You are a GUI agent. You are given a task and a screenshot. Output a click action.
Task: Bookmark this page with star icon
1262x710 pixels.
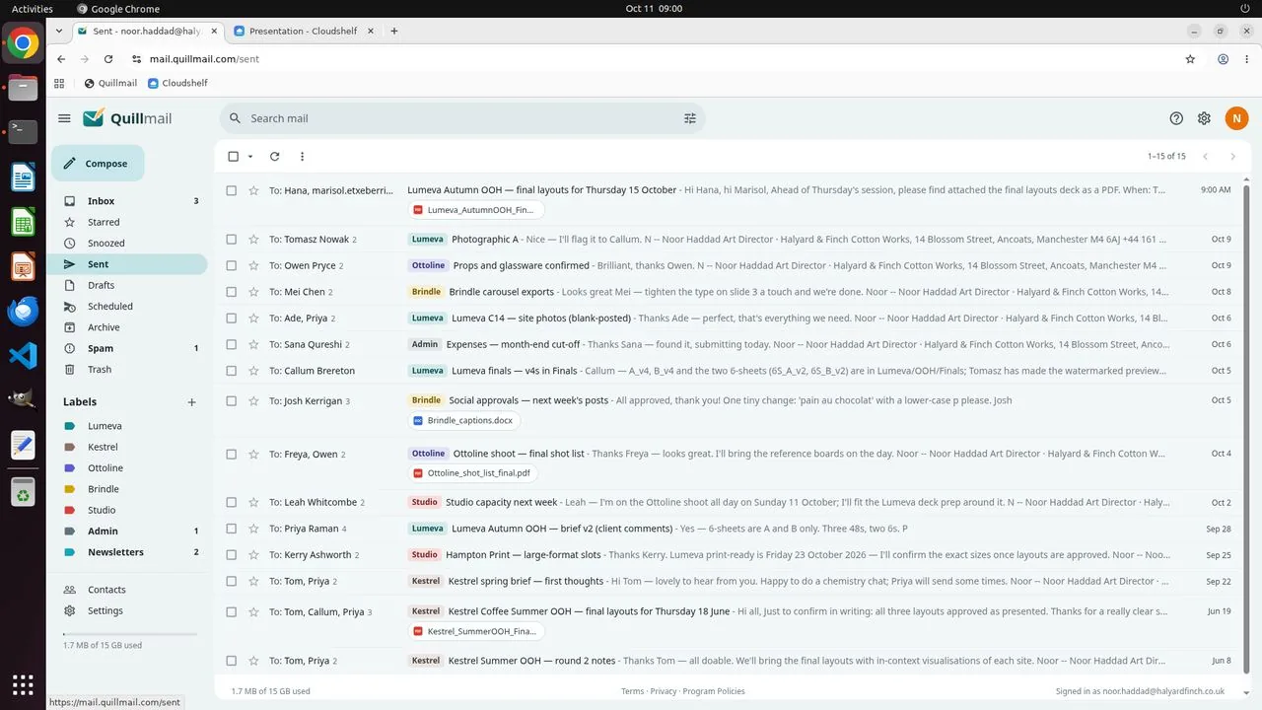point(1190,59)
